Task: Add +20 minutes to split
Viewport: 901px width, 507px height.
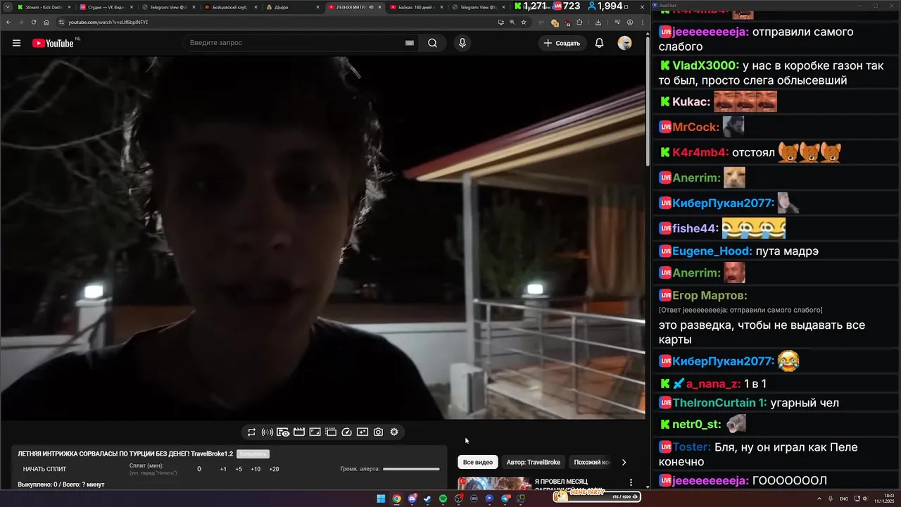Action: pyautogui.click(x=274, y=469)
